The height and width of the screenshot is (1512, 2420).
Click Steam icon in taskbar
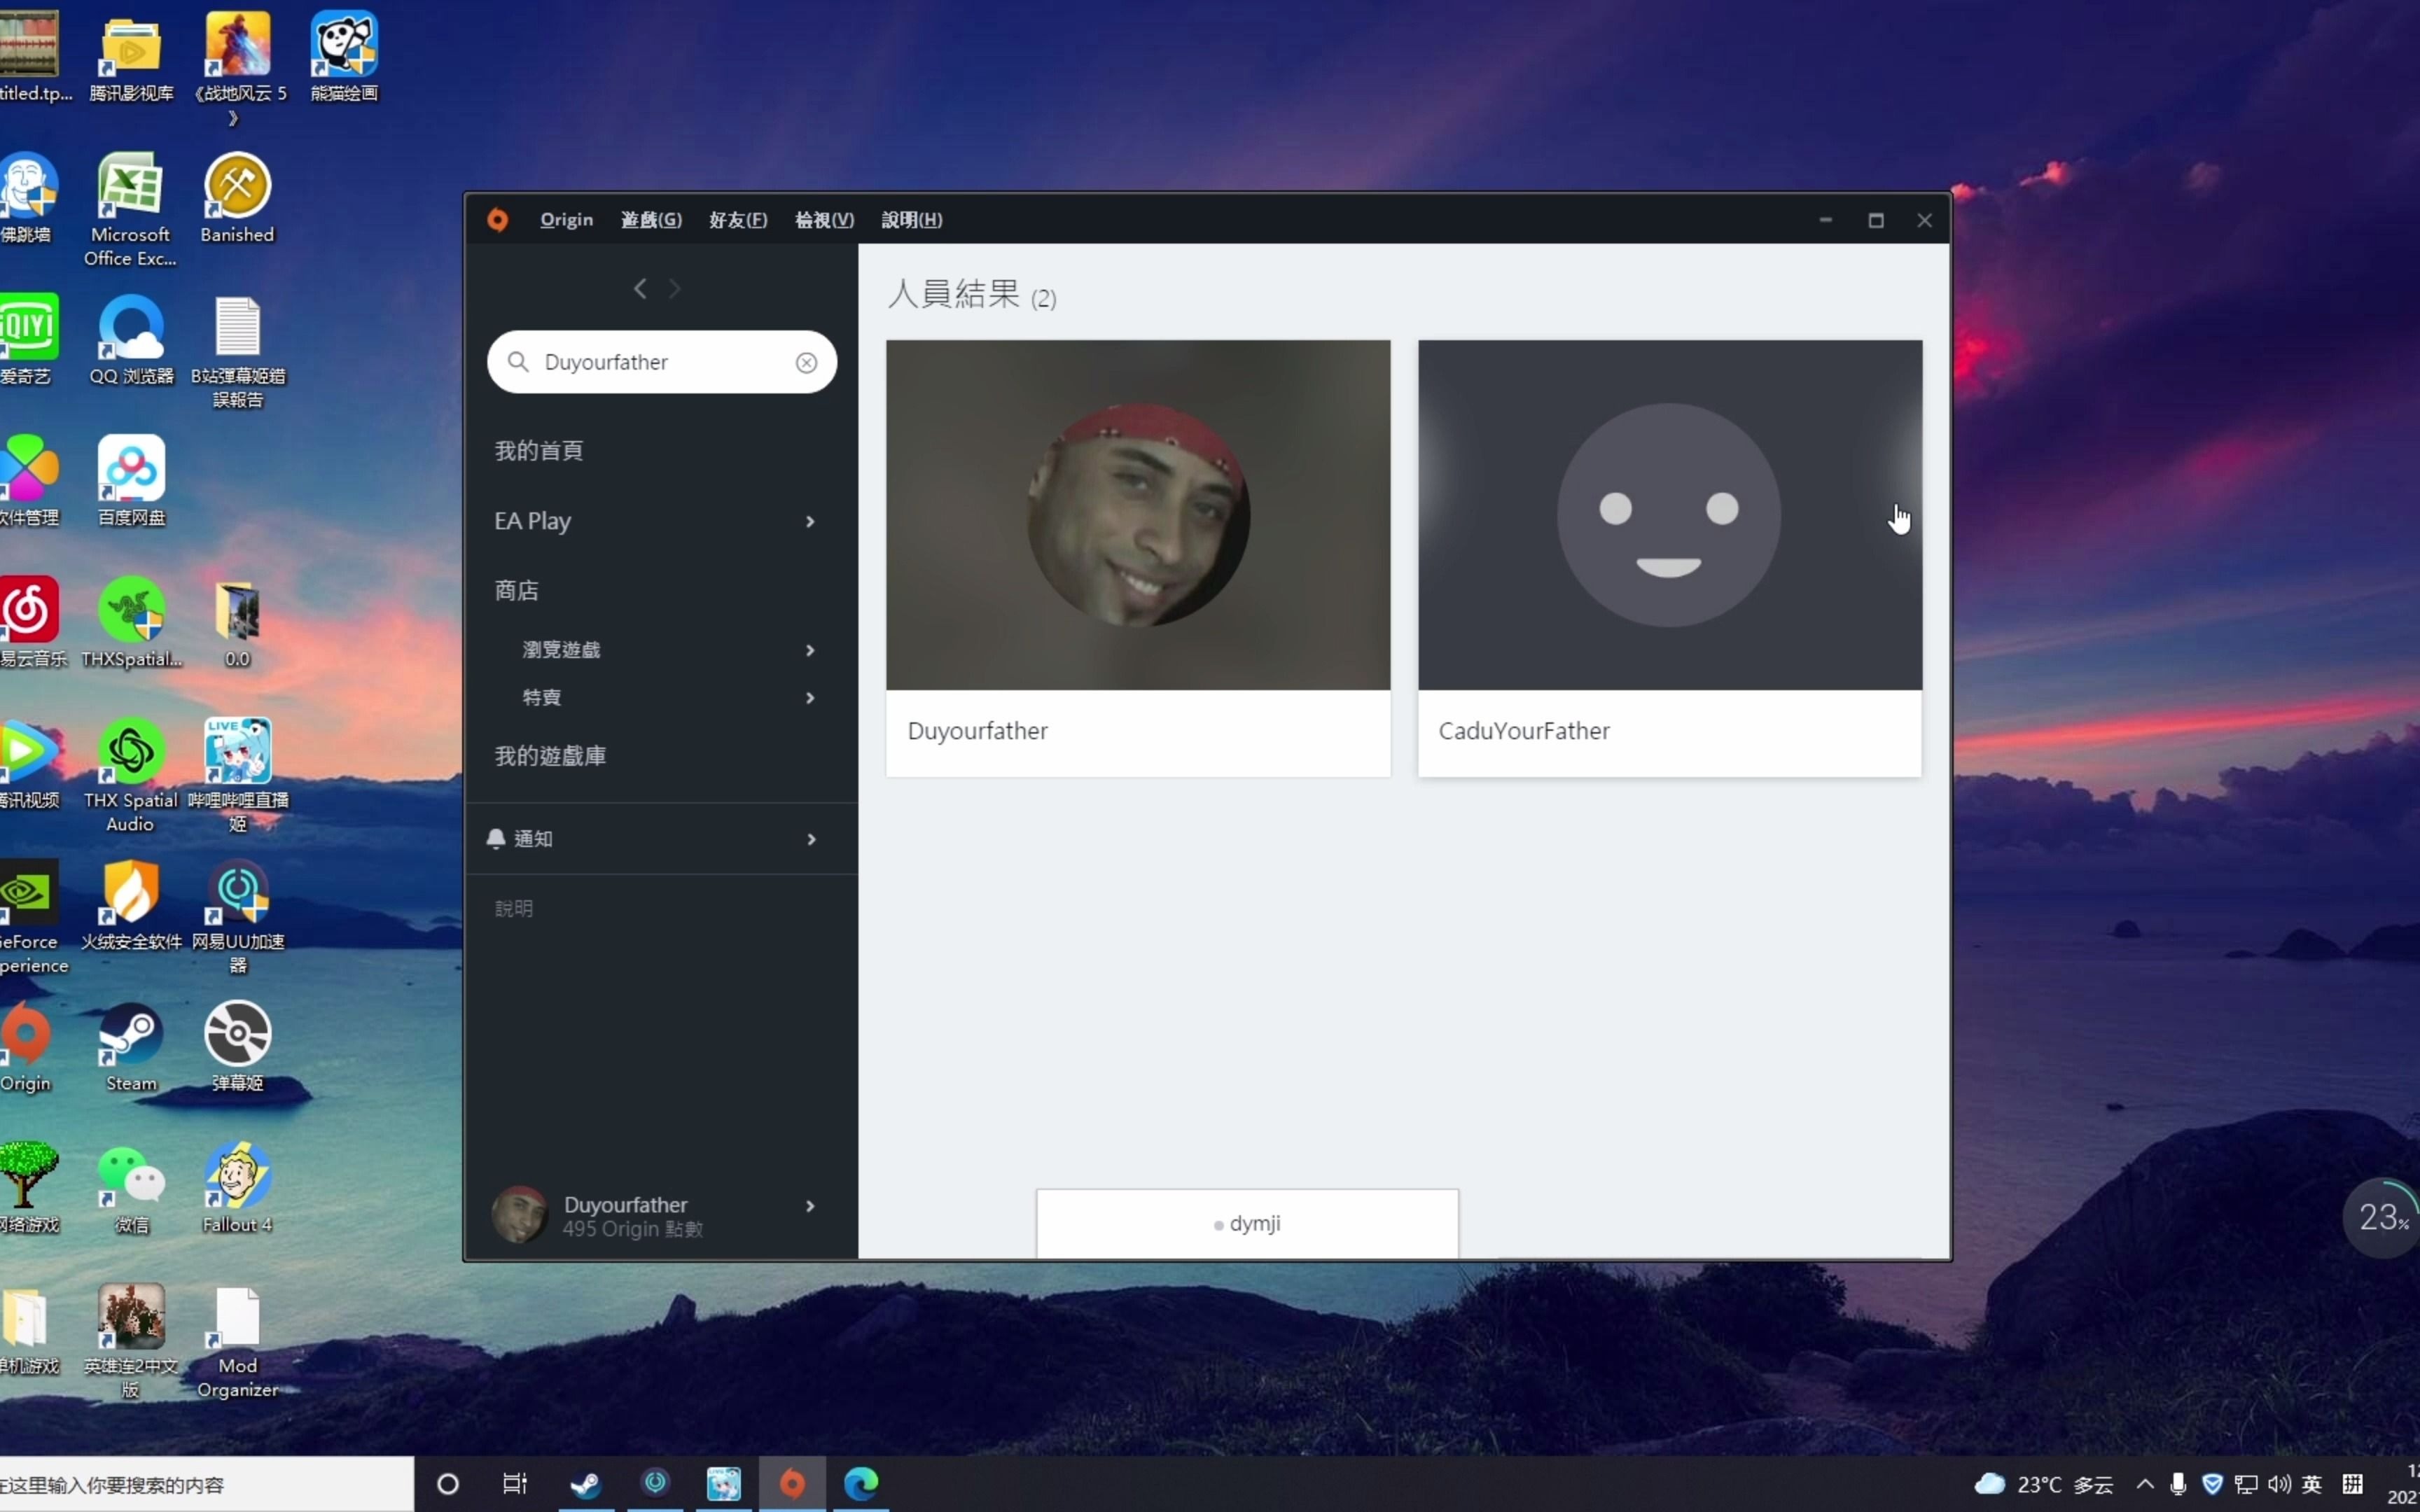pos(586,1484)
